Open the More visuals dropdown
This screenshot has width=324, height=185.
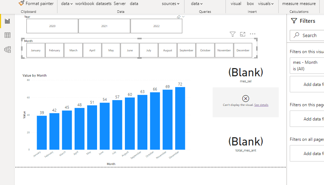[266, 4]
